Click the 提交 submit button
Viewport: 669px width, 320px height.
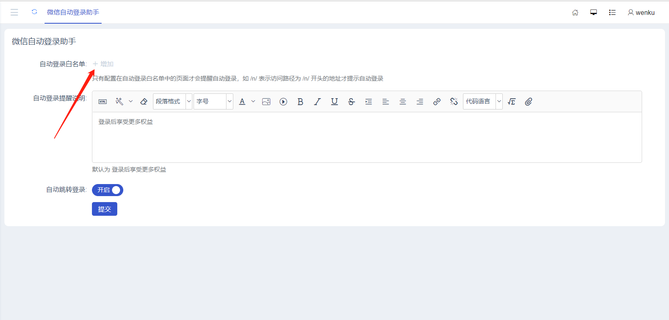point(104,209)
